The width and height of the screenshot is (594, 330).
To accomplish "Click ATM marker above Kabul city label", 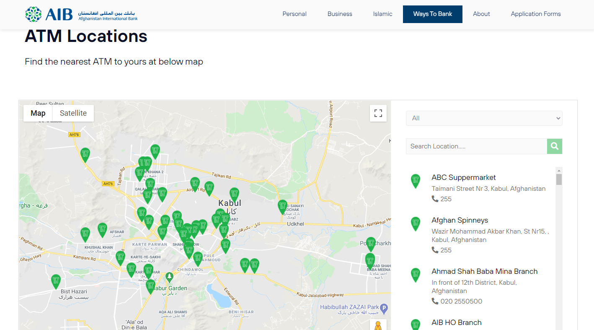I will 235,195.
